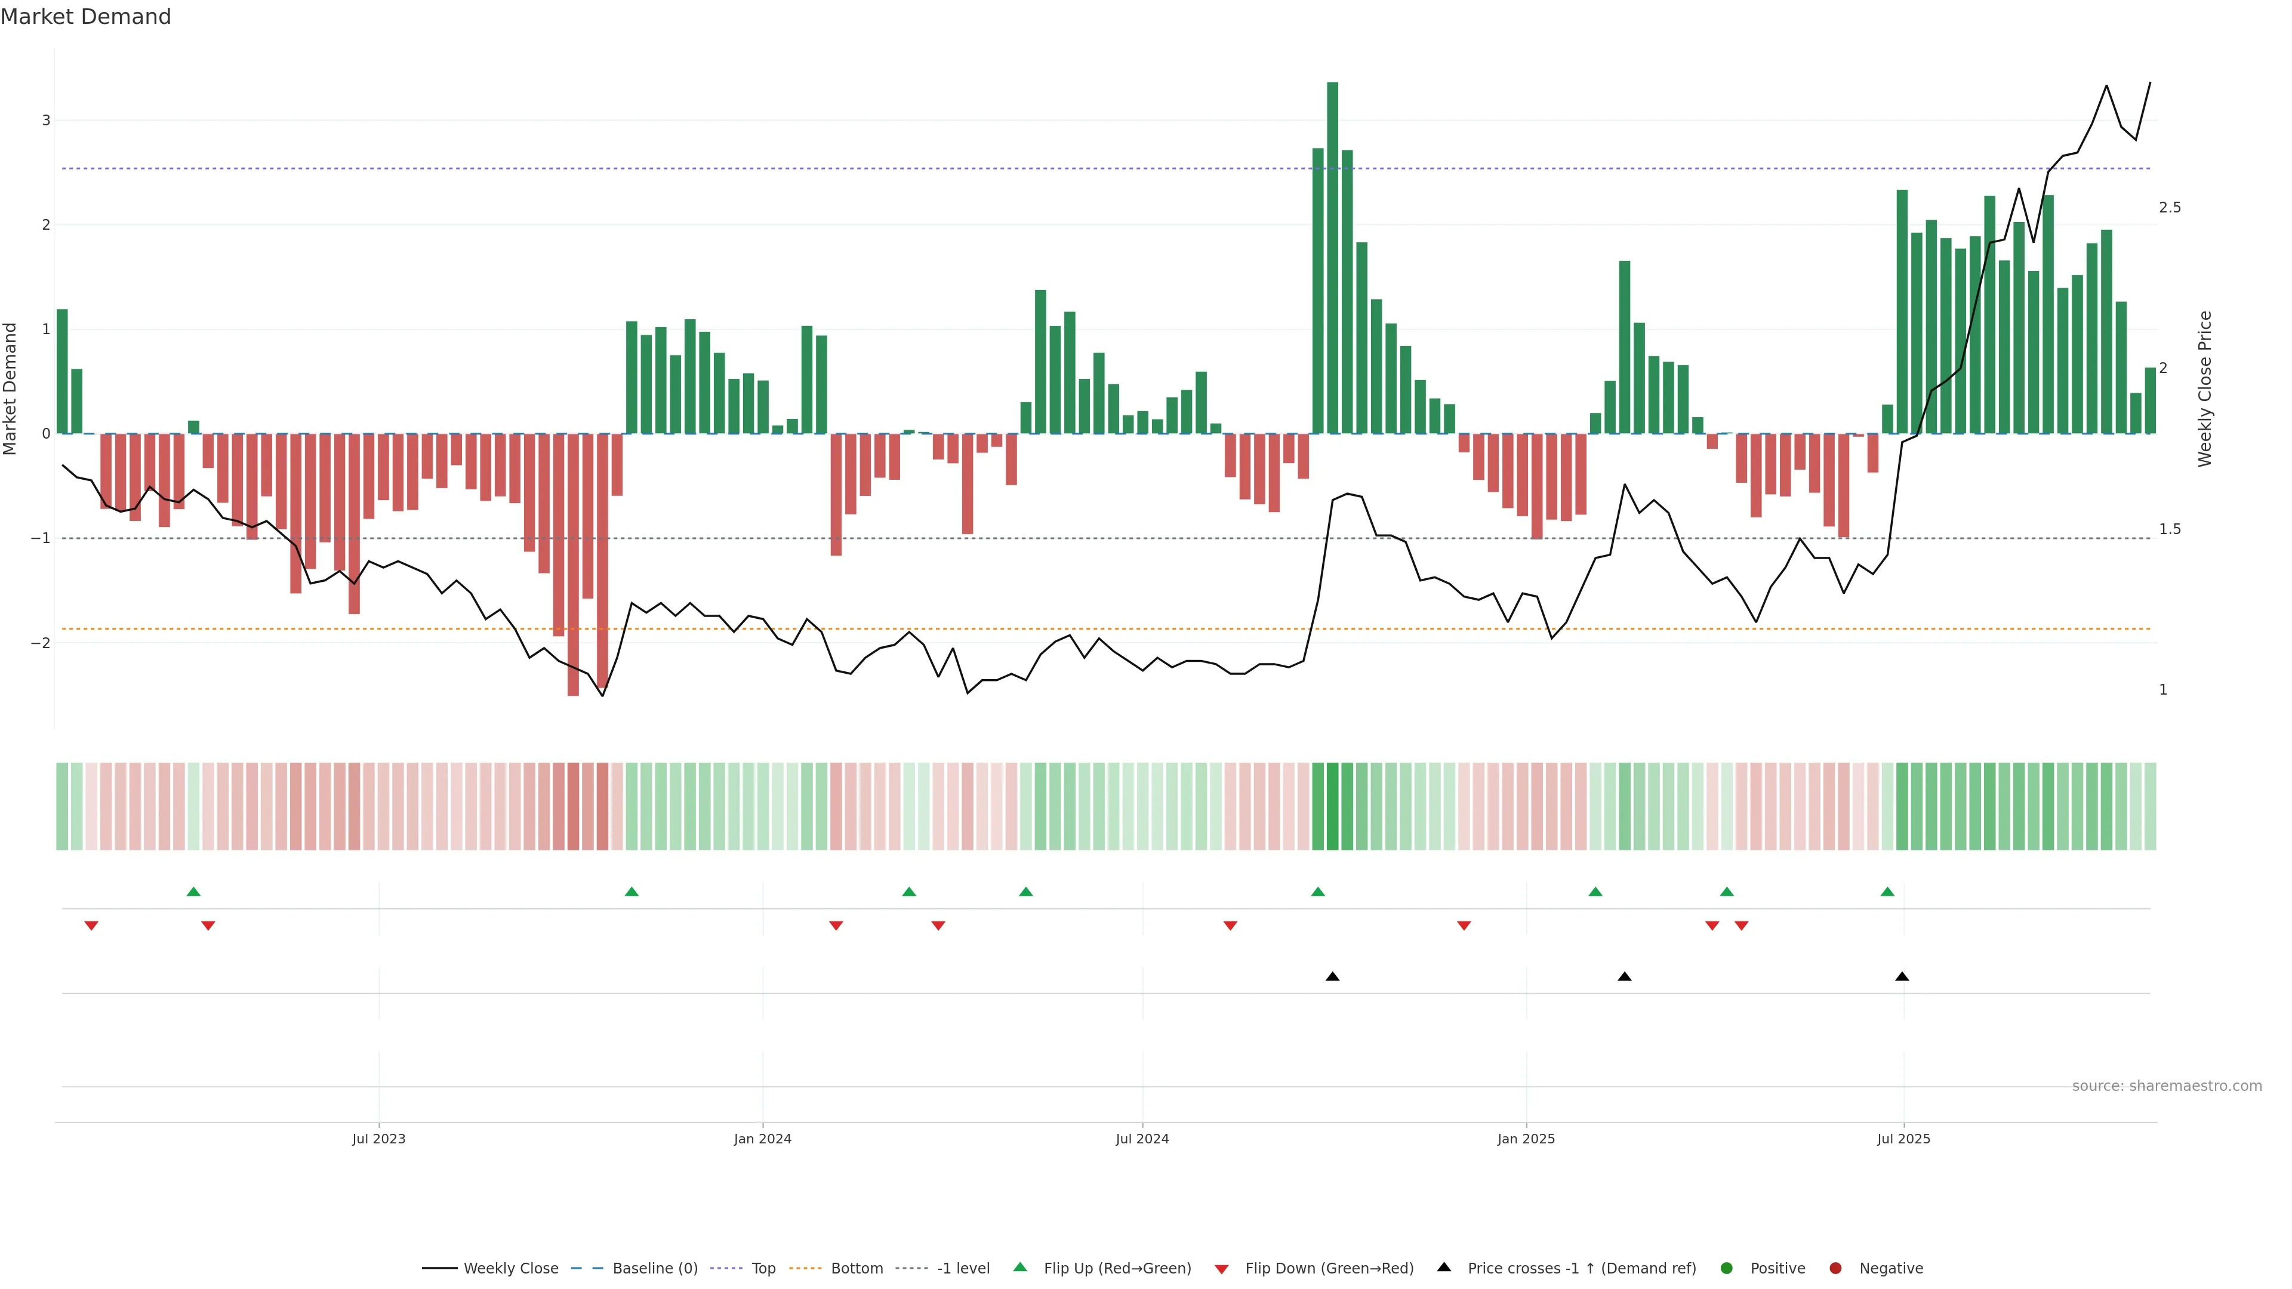2292x1289 pixels.
Task: Click the Jan 2024 axis label
Action: [763, 1140]
